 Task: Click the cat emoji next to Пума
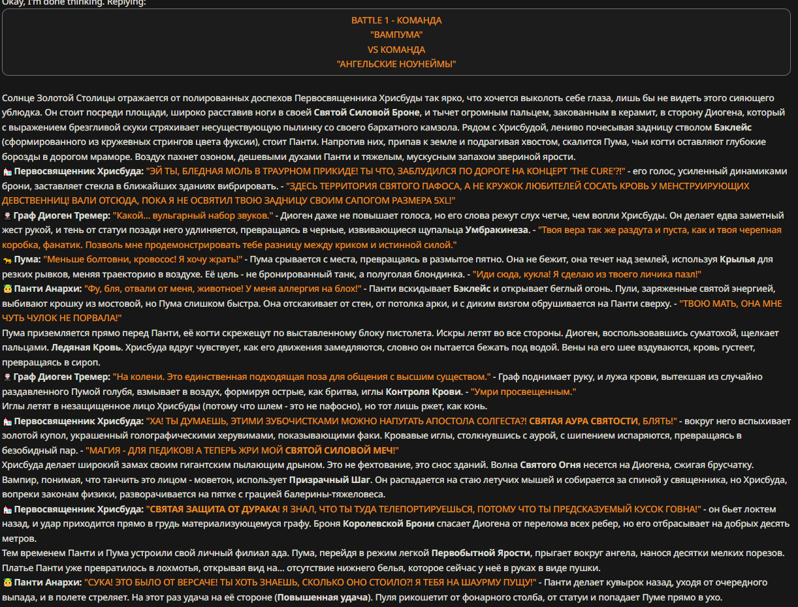(x=7, y=260)
